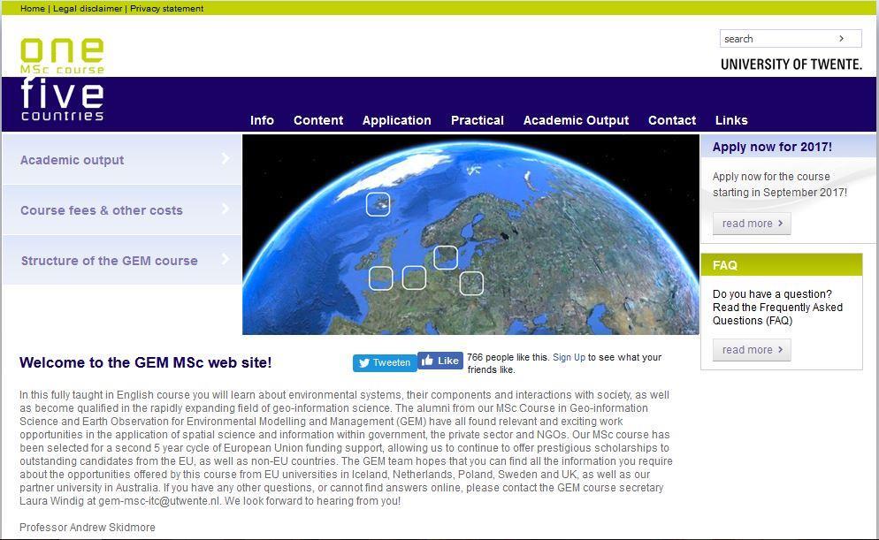Image resolution: width=879 pixels, height=540 pixels.
Task: Open the Academic Output menu
Action: (576, 120)
